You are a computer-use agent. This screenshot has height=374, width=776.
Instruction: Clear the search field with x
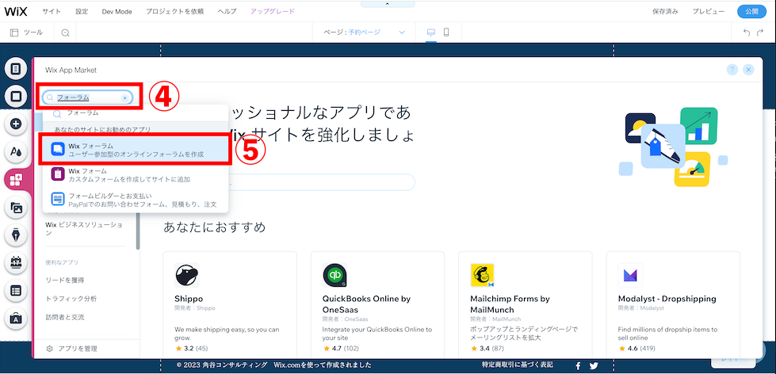[x=124, y=98]
